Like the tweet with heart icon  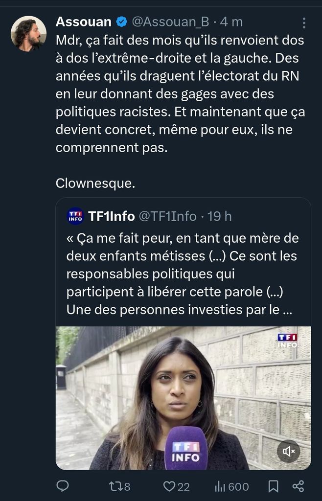click(x=169, y=486)
